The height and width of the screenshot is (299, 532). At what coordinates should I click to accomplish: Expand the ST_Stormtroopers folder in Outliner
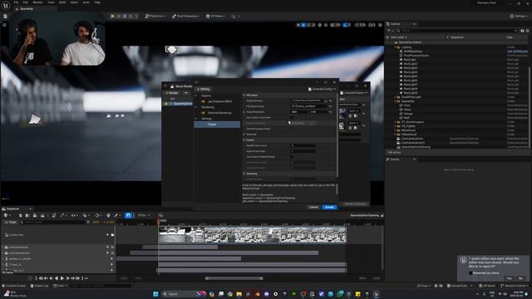click(396, 122)
